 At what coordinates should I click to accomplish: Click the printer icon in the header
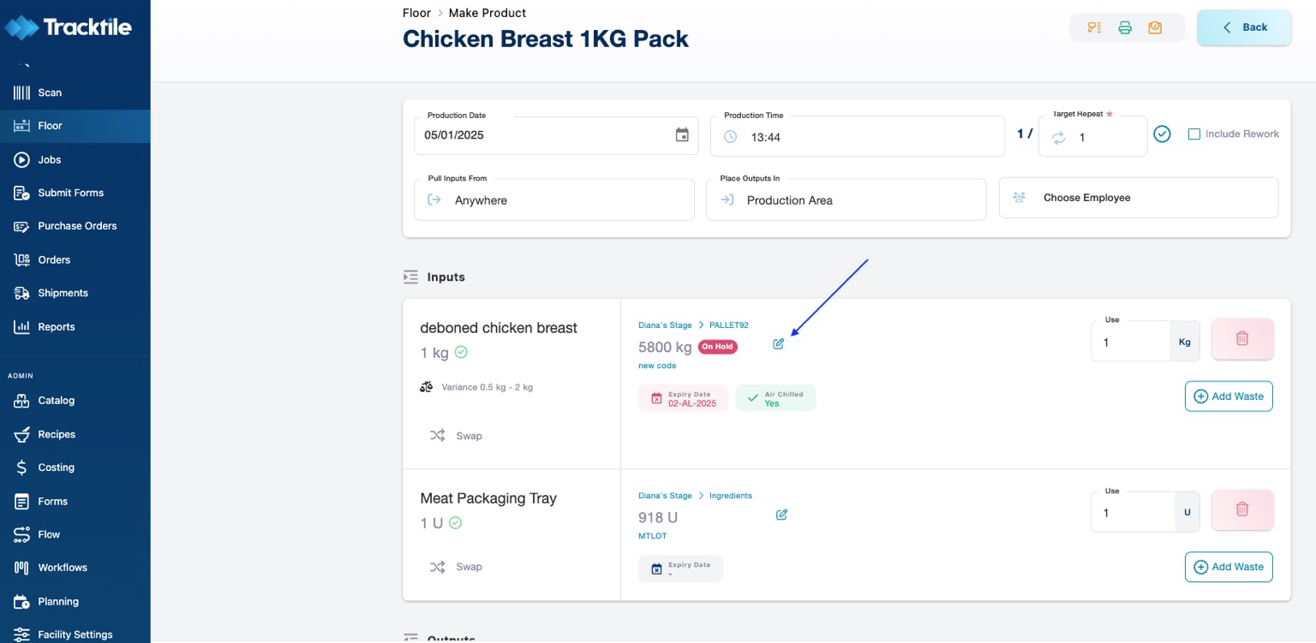1125,27
